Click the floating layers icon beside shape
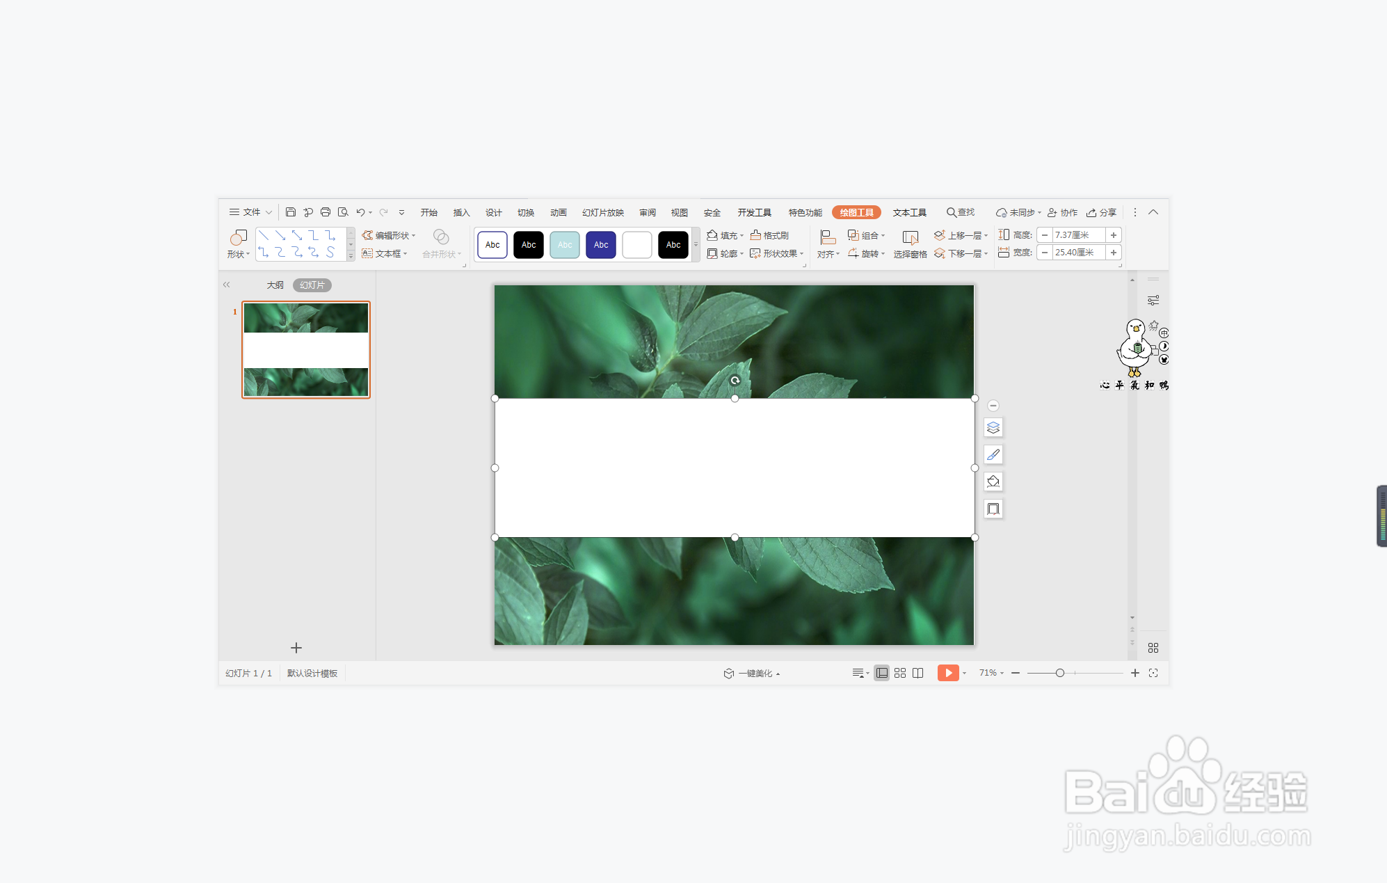The height and width of the screenshot is (883, 1387). pos(993,427)
